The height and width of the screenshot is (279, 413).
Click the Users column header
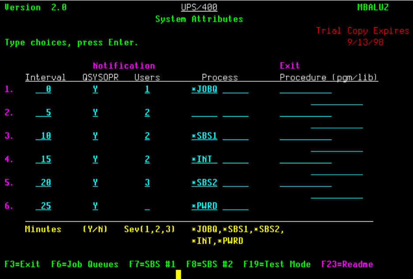[147, 77]
